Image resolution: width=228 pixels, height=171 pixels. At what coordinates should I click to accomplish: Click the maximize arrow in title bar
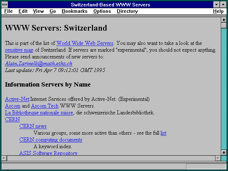click(x=223, y=5)
